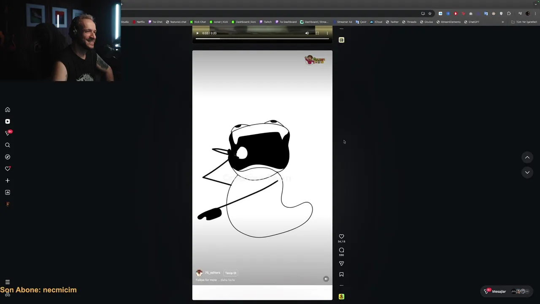Share the reel via paper plane icon
Image resolution: width=540 pixels, height=304 pixels.
[341, 263]
